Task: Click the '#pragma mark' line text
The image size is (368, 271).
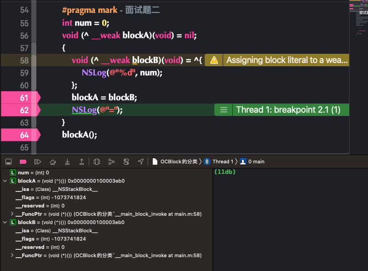Action: tap(111, 10)
